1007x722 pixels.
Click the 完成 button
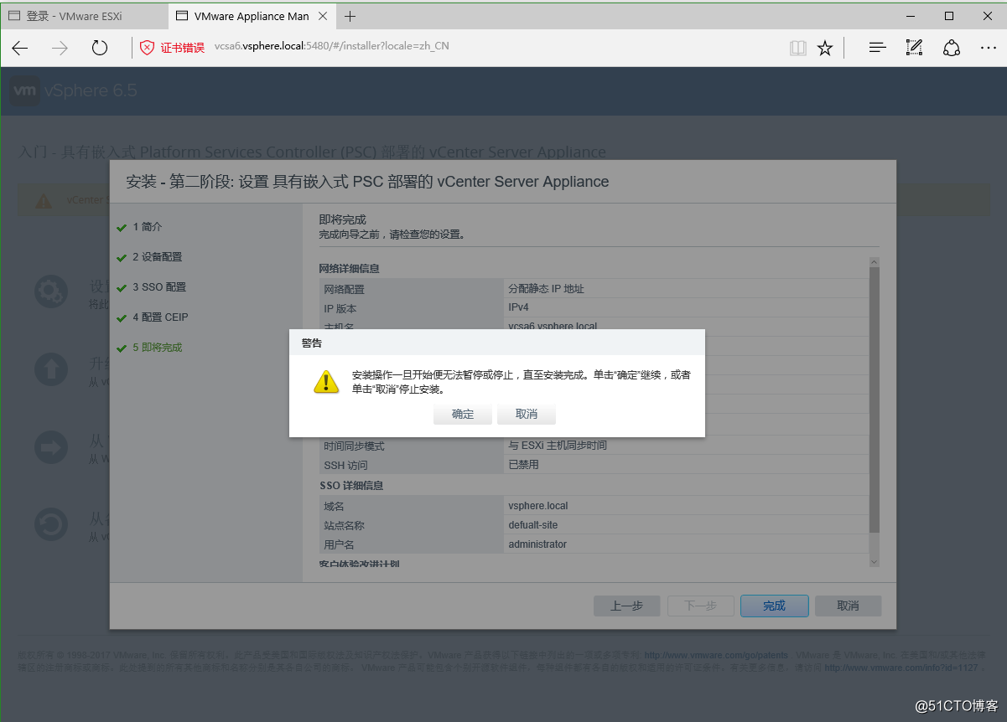pos(775,606)
